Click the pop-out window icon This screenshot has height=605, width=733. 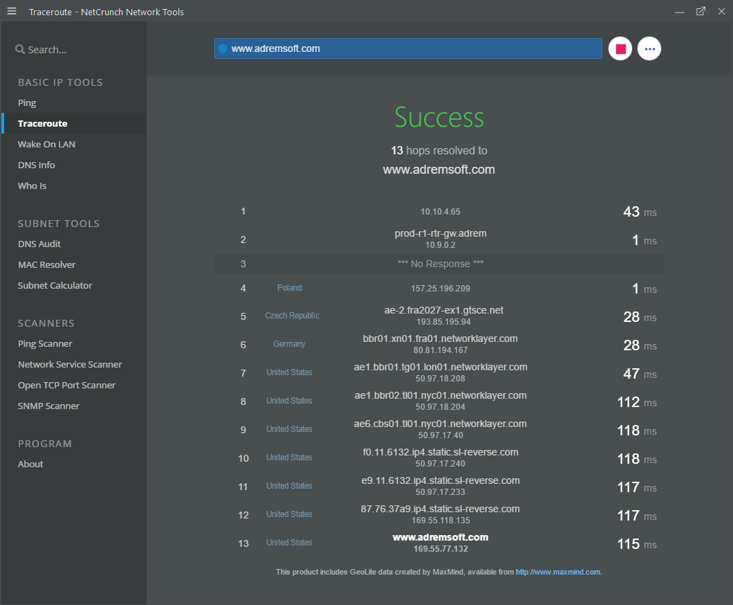tap(700, 11)
